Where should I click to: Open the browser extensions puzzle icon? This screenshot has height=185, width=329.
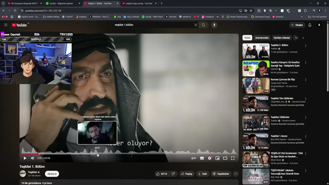point(305,11)
